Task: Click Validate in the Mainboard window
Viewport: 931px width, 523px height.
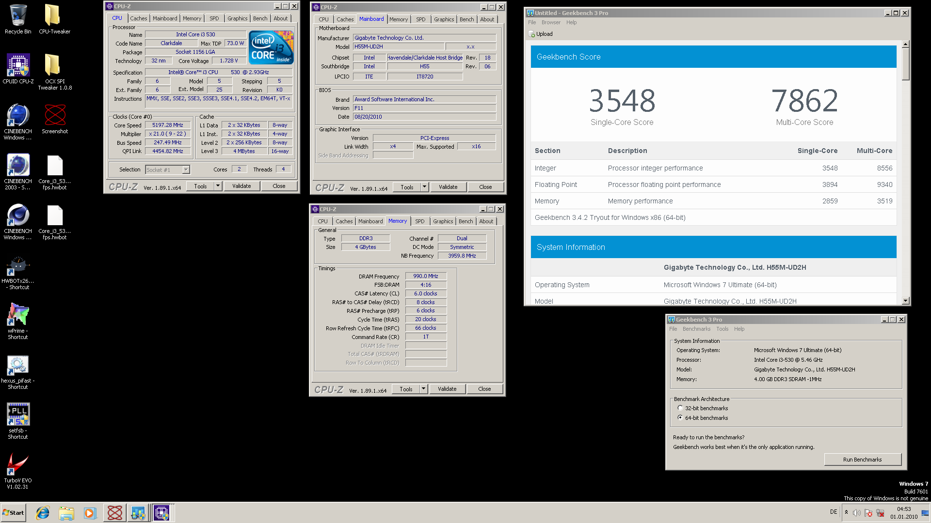Action: [x=448, y=187]
